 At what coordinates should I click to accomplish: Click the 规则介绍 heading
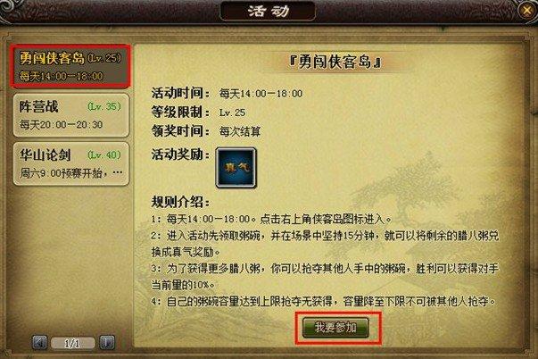tap(180, 202)
